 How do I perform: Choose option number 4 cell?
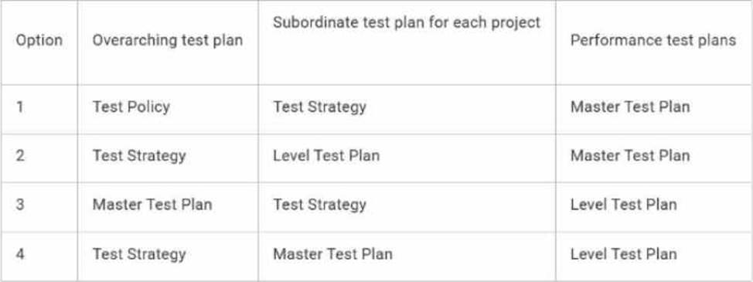pyautogui.click(x=19, y=253)
